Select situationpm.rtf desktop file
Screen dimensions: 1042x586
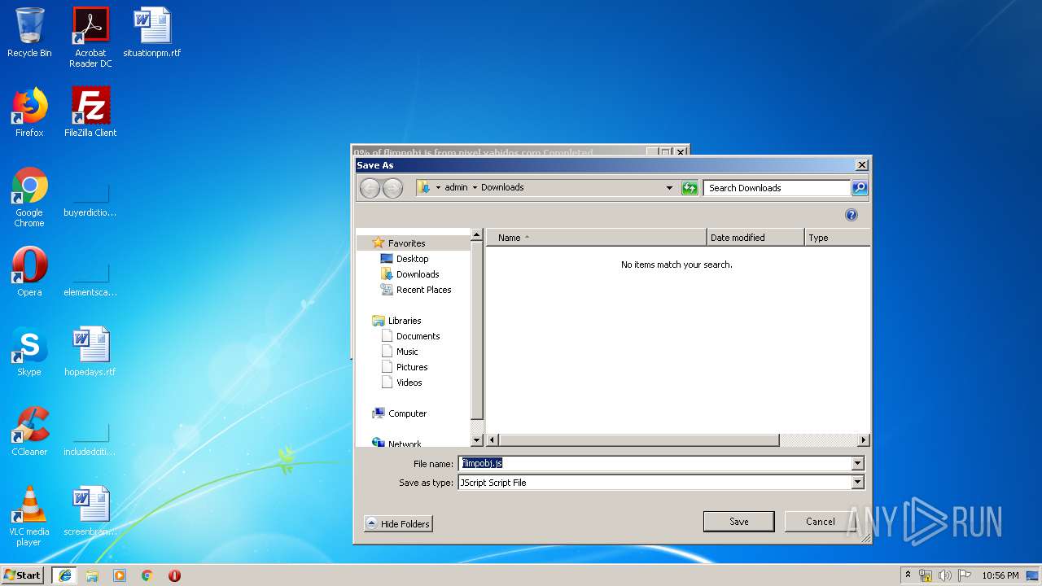(152, 33)
